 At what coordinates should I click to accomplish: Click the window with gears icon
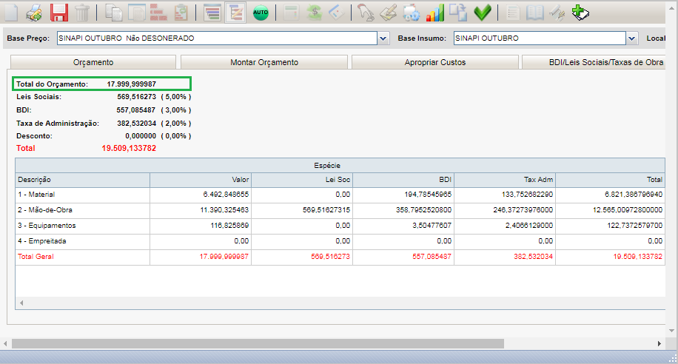click(x=411, y=13)
